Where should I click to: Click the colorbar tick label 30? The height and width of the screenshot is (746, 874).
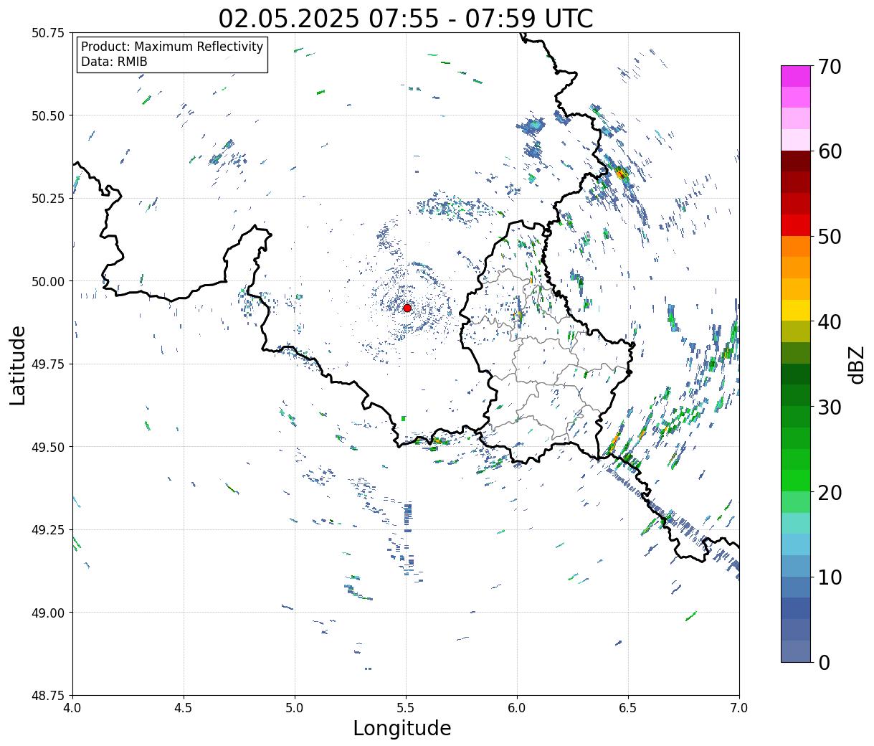pos(830,407)
